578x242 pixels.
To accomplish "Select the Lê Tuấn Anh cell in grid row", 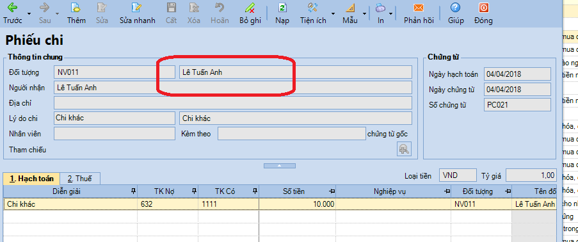I will pyautogui.click(x=534, y=204).
